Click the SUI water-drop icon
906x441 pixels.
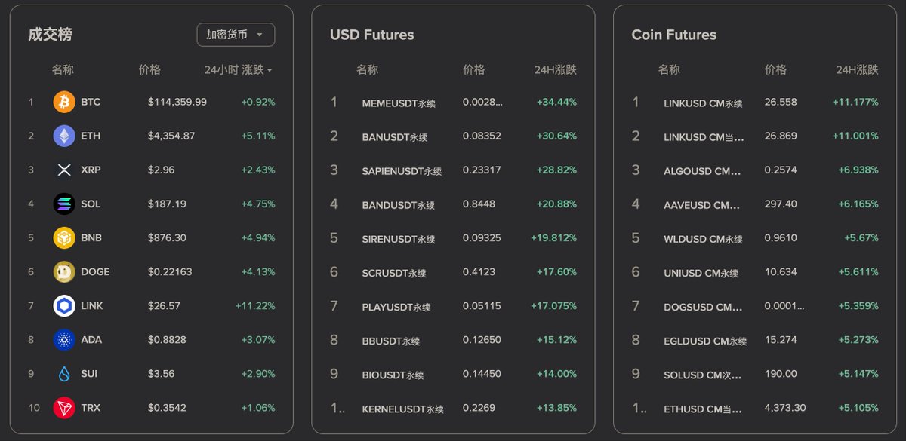click(64, 373)
